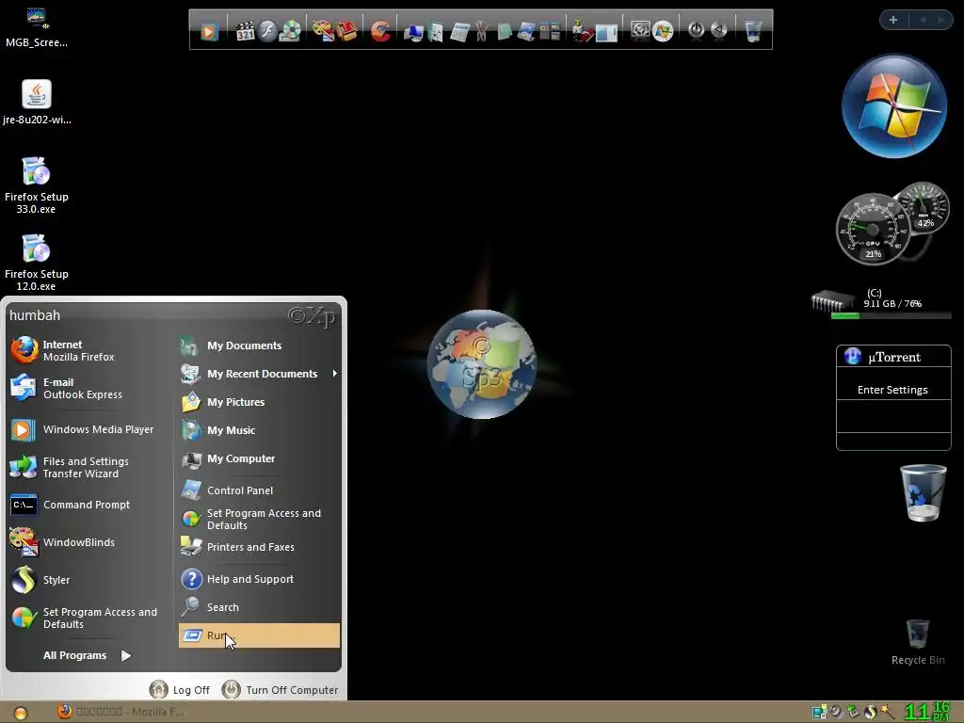Click the power button dock icon
The image size is (964, 723).
tap(696, 29)
